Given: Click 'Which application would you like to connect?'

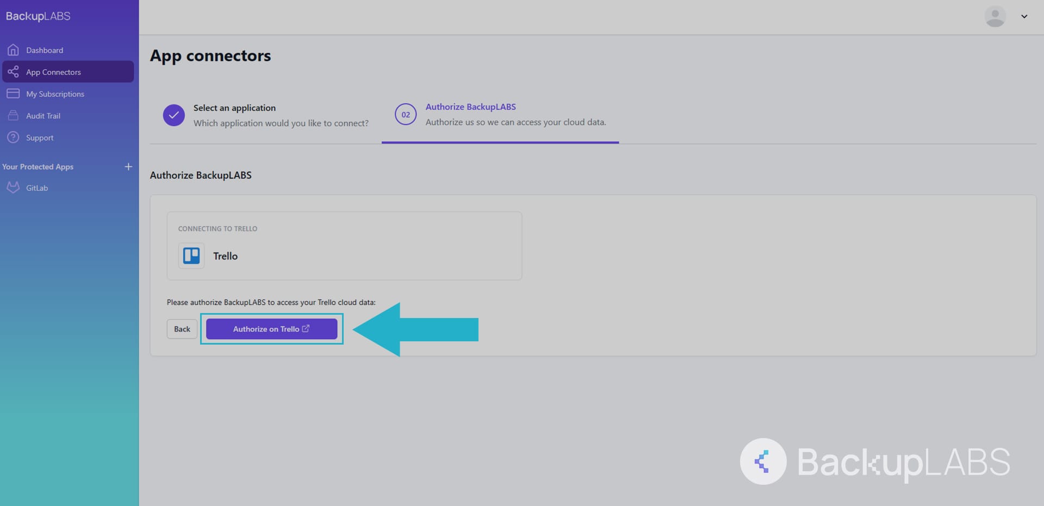Looking at the screenshot, I should (x=281, y=123).
